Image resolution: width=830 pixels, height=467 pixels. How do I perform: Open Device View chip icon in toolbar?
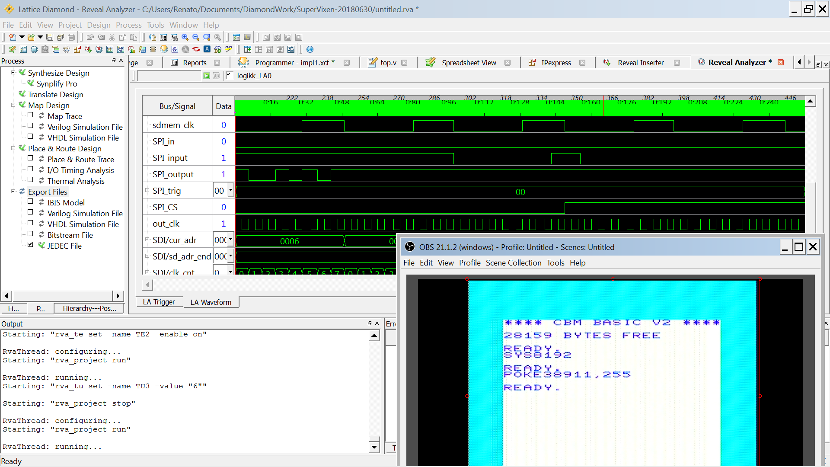click(x=34, y=49)
